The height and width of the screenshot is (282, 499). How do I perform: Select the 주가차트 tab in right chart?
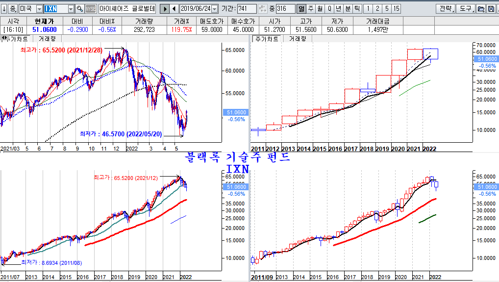[265, 38]
